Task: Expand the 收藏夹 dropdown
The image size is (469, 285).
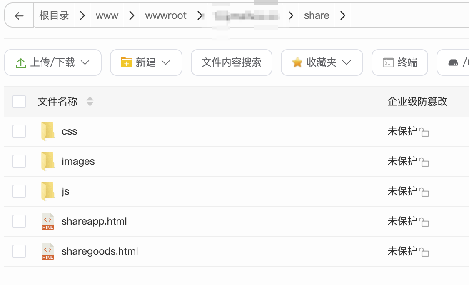Action: click(347, 62)
